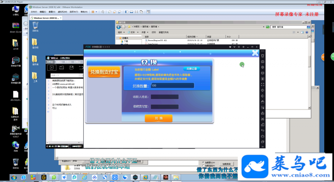Open Nox settings gear in title bar
This screenshot has height=182, width=334.
pyautogui.click(x=243, y=47)
